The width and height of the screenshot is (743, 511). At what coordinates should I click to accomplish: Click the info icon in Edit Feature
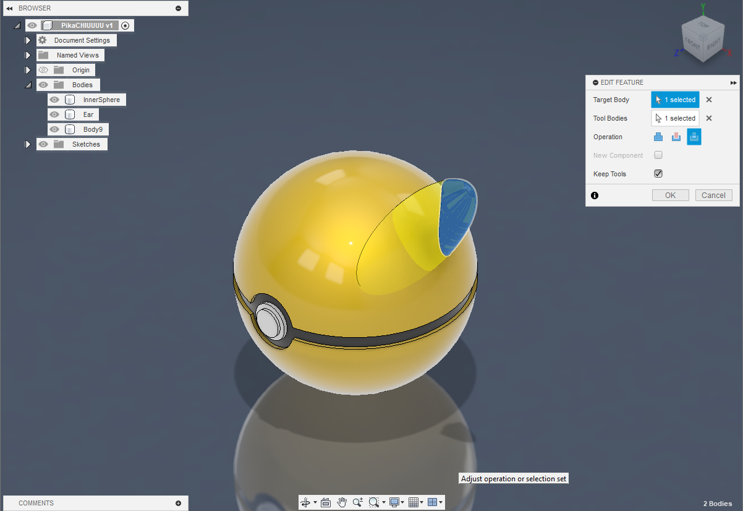coord(595,195)
